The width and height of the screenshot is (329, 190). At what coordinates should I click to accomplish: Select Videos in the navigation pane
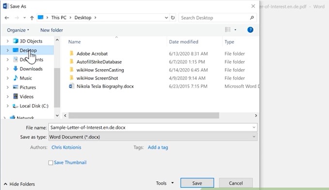(27, 97)
